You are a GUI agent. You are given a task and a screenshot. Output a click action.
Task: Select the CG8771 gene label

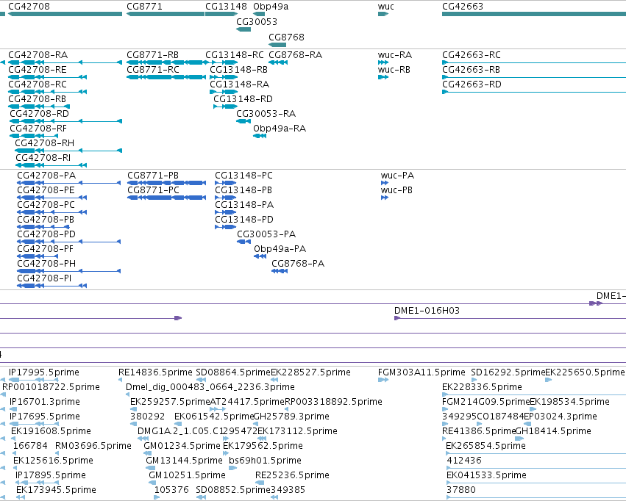point(144,7)
